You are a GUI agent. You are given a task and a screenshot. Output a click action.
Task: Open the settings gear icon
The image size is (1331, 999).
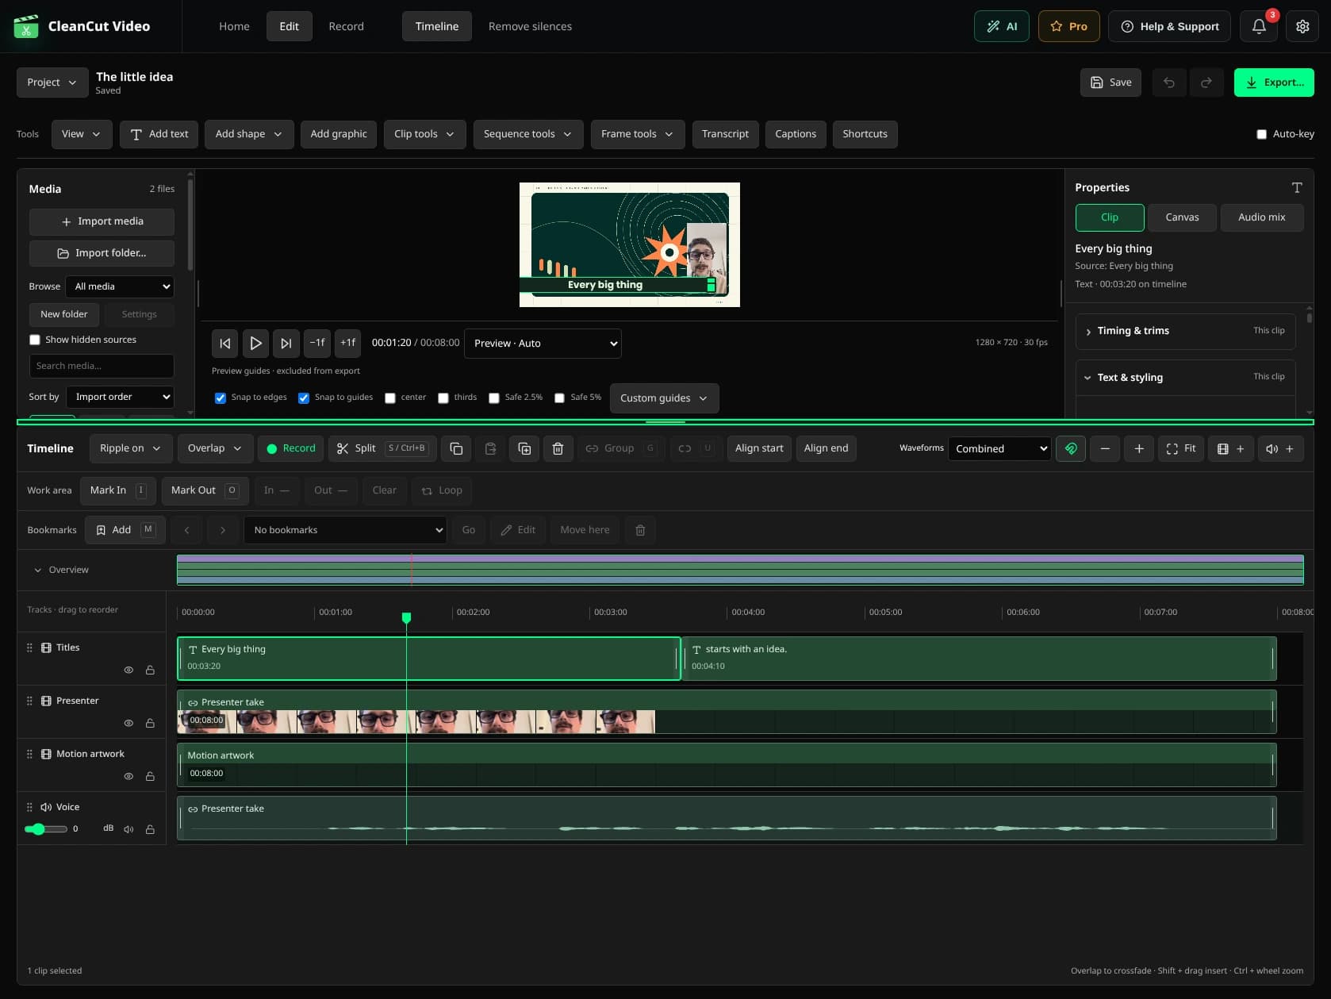[1302, 26]
